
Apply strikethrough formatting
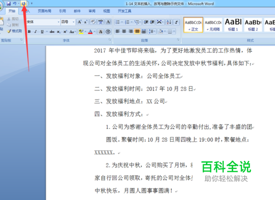tap(52, 32)
